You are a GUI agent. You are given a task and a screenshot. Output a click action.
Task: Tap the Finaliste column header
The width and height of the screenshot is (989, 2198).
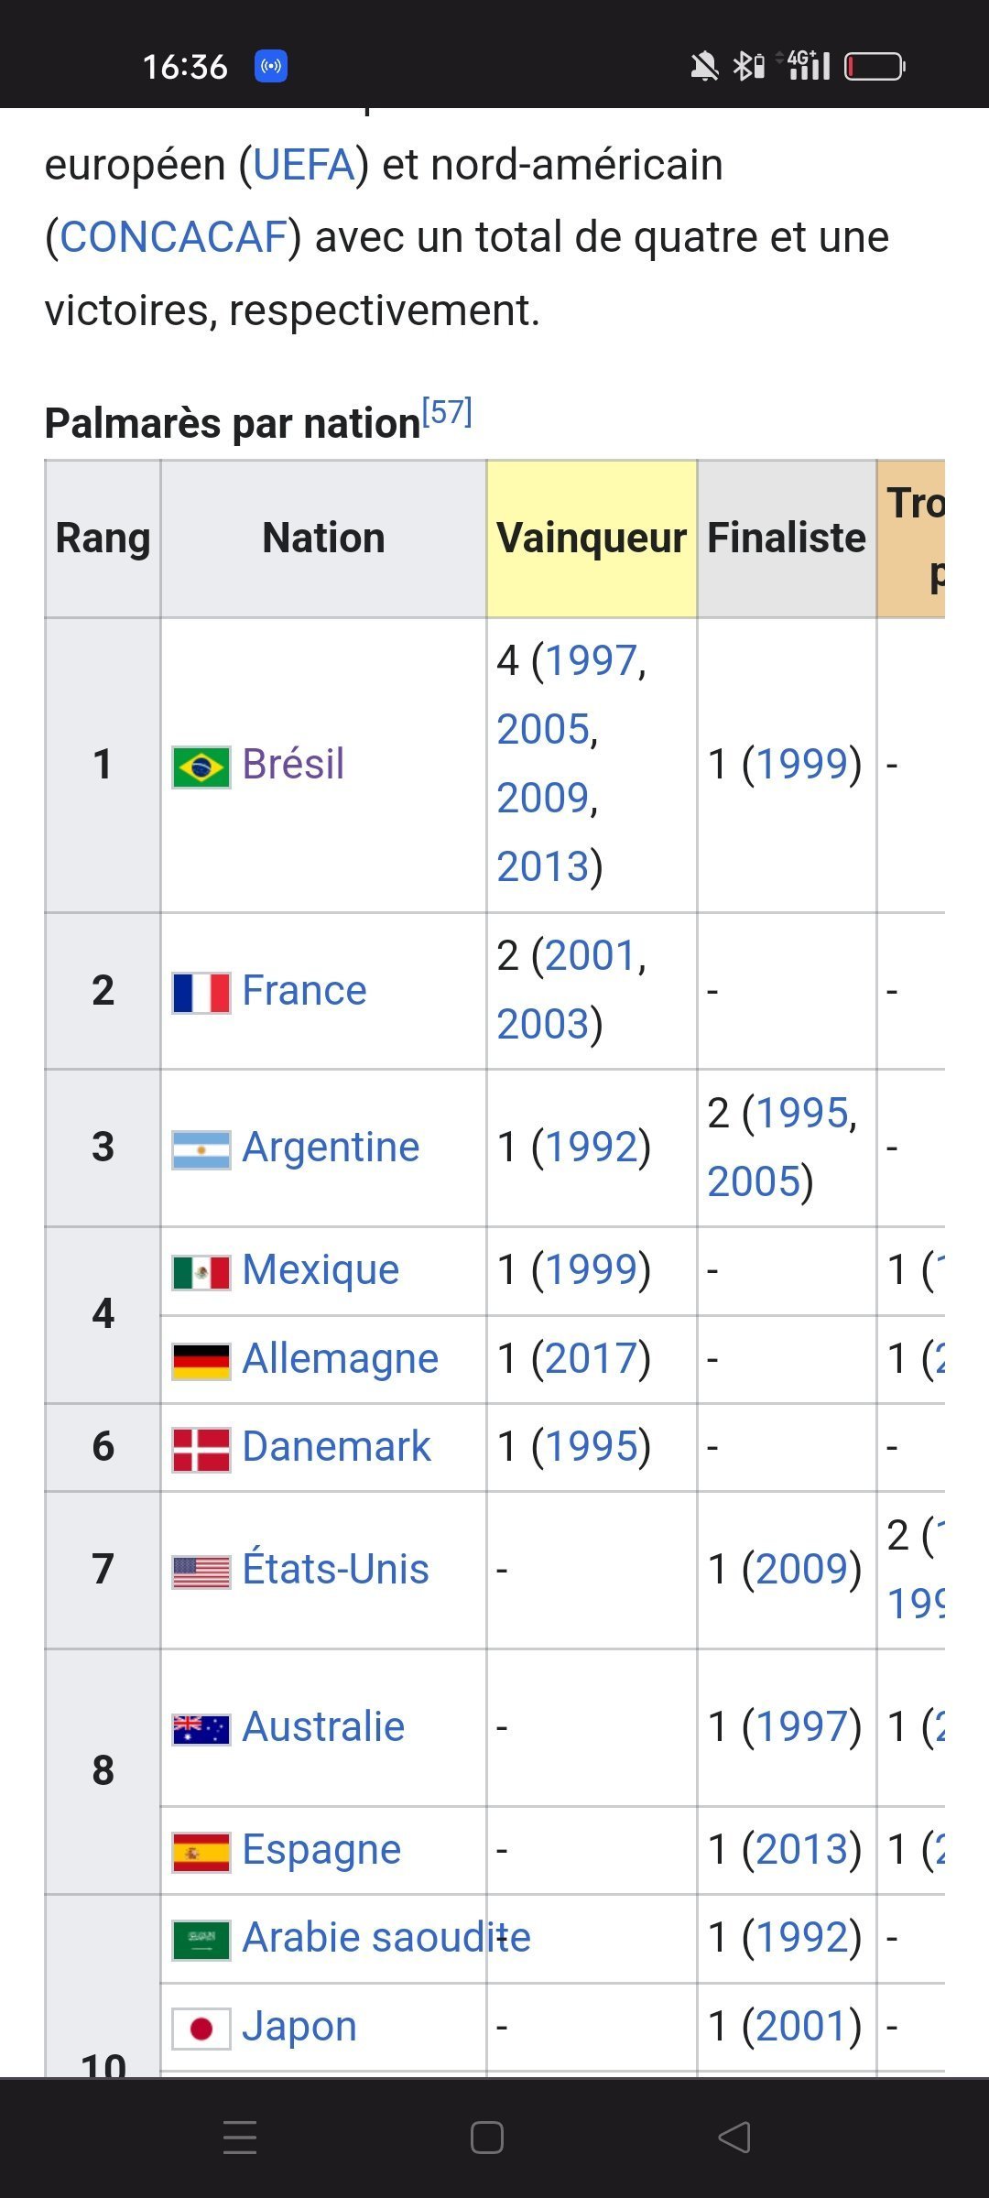point(787,539)
